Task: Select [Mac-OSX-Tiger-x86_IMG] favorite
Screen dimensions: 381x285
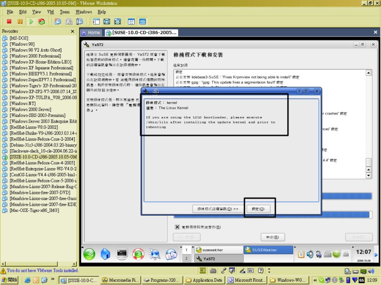Action: click(34, 210)
